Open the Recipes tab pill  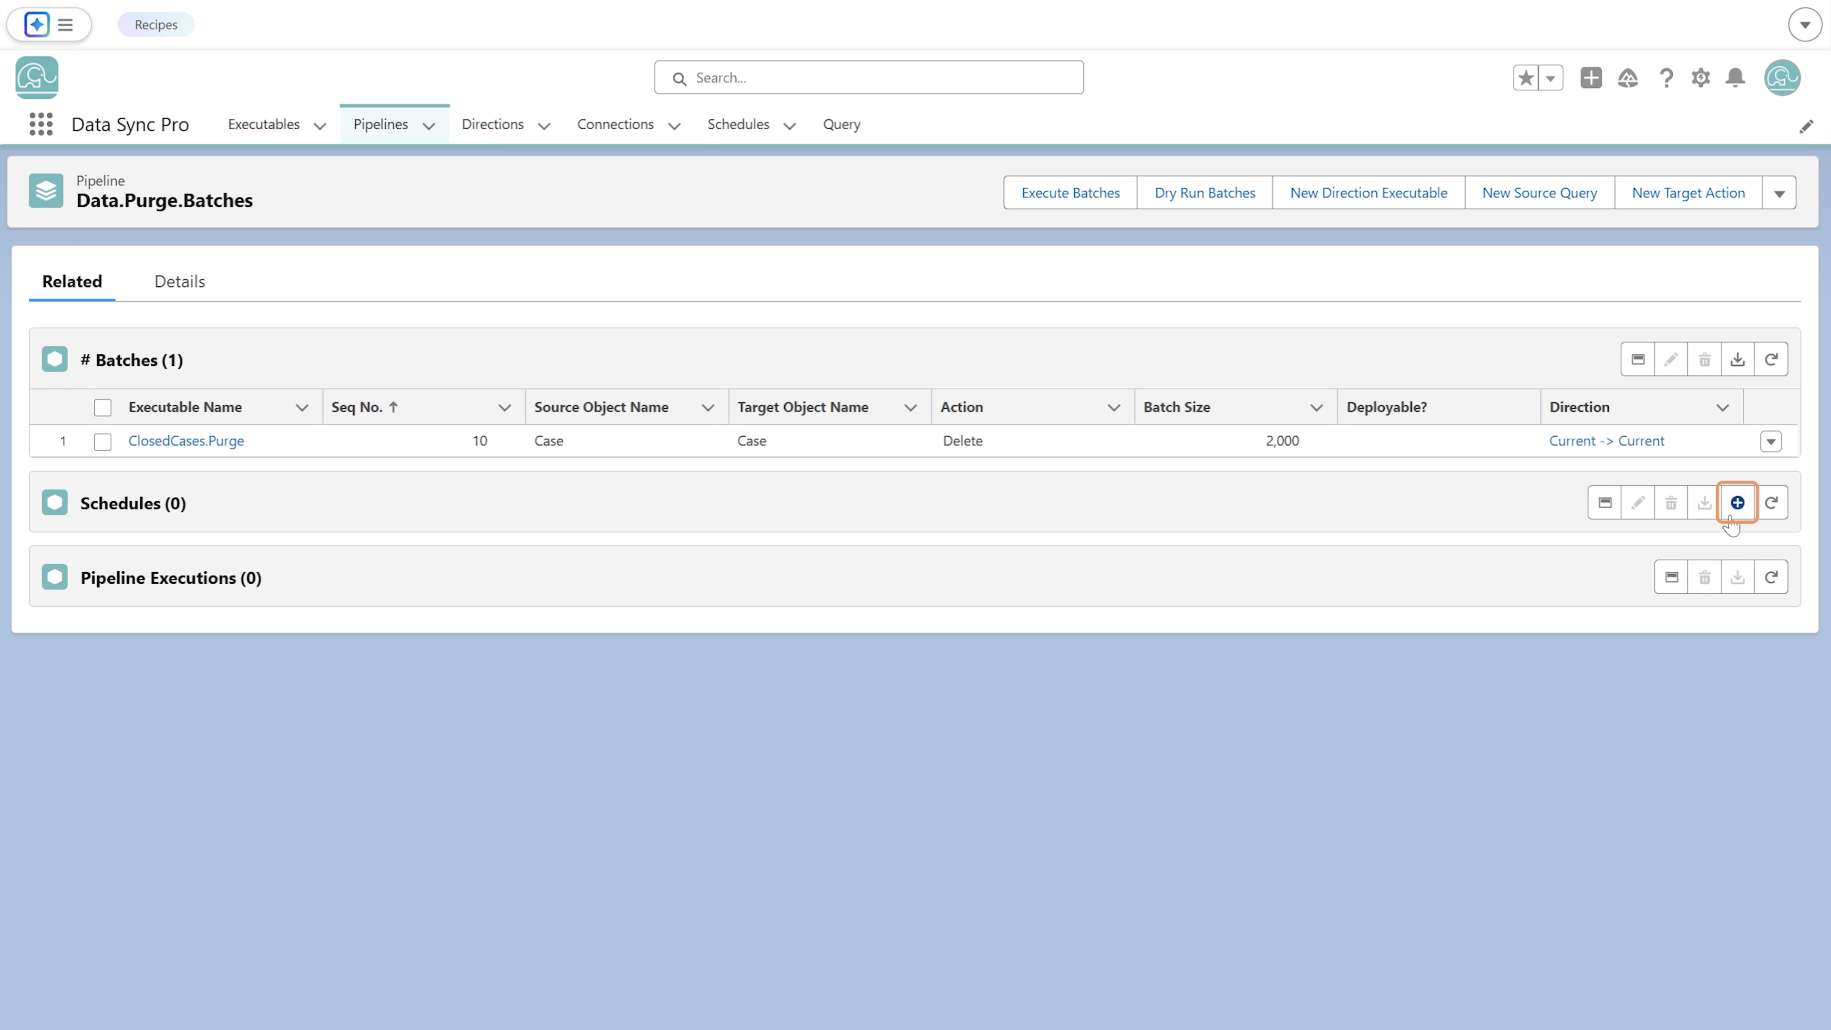click(x=155, y=25)
